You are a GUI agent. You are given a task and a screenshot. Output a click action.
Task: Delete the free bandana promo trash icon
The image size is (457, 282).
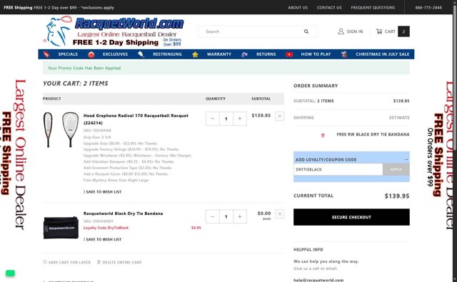point(323,135)
